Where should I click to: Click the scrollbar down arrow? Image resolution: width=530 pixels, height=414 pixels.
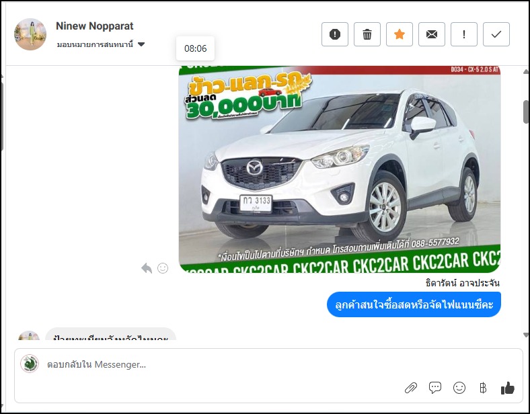(526, 335)
